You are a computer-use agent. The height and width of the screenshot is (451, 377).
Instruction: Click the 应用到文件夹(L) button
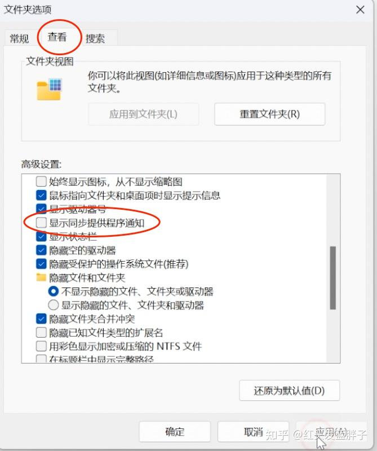143,114
